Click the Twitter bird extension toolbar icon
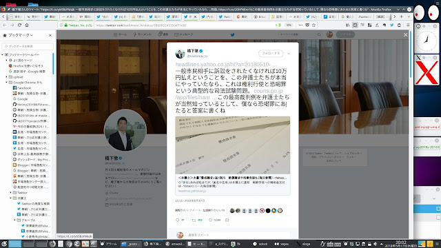This screenshot has width=441, height=248. coord(391,25)
